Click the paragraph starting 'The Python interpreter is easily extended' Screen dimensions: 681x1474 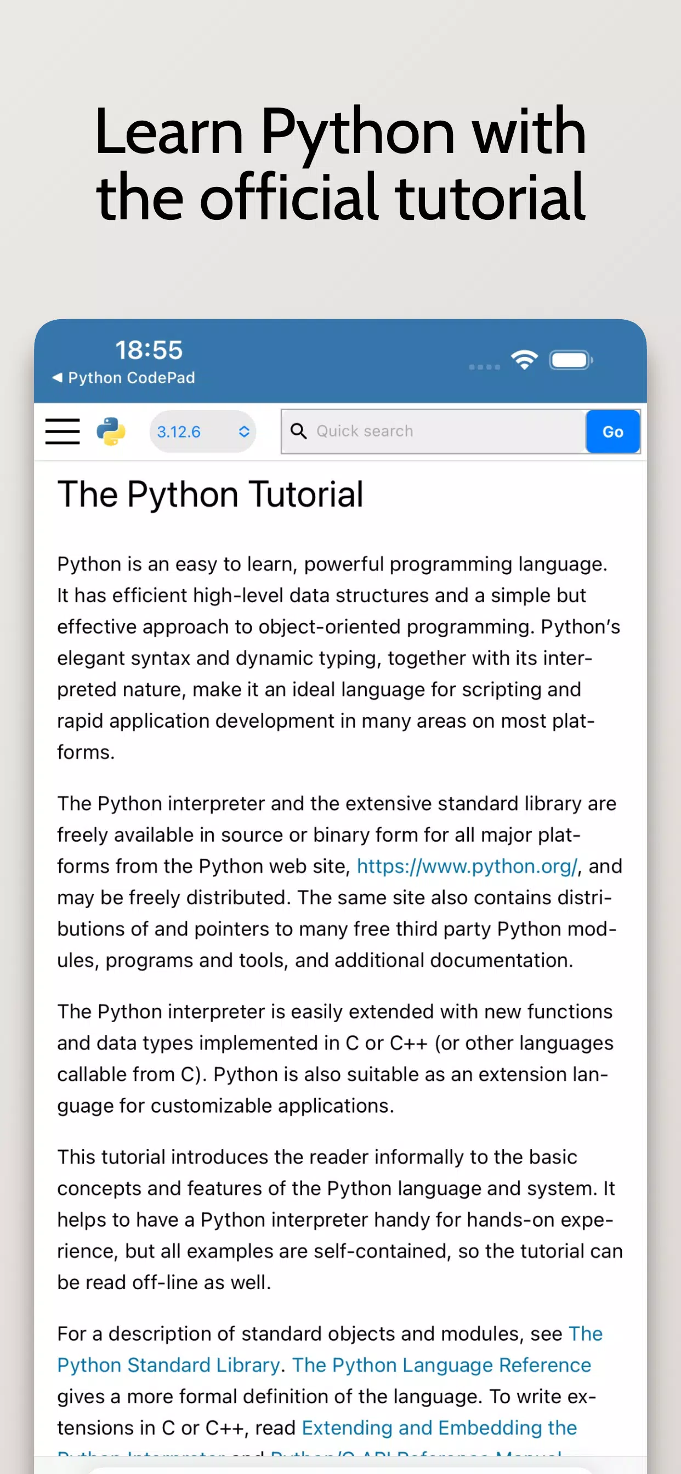[x=337, y=1058]
